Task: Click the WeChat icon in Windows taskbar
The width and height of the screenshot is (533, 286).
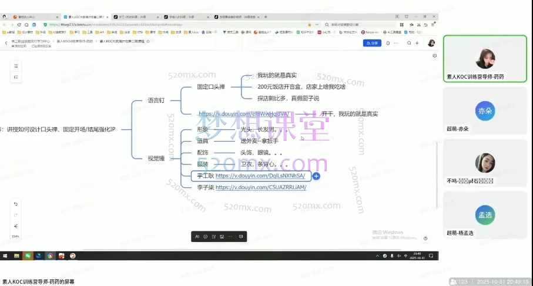Action: coord(27,255)
